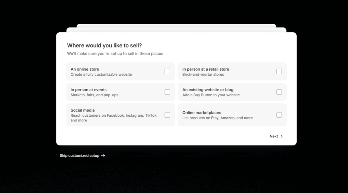Viewport: 348px width, 193px height.
Task: Click the Create a fully customizable website description
Action: tap(101, 75)
